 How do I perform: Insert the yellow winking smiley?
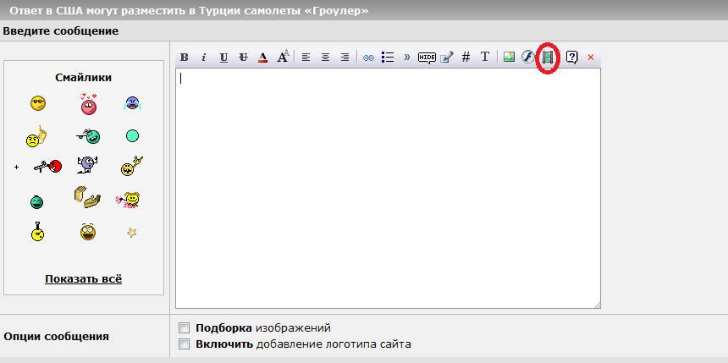[38, 231]
